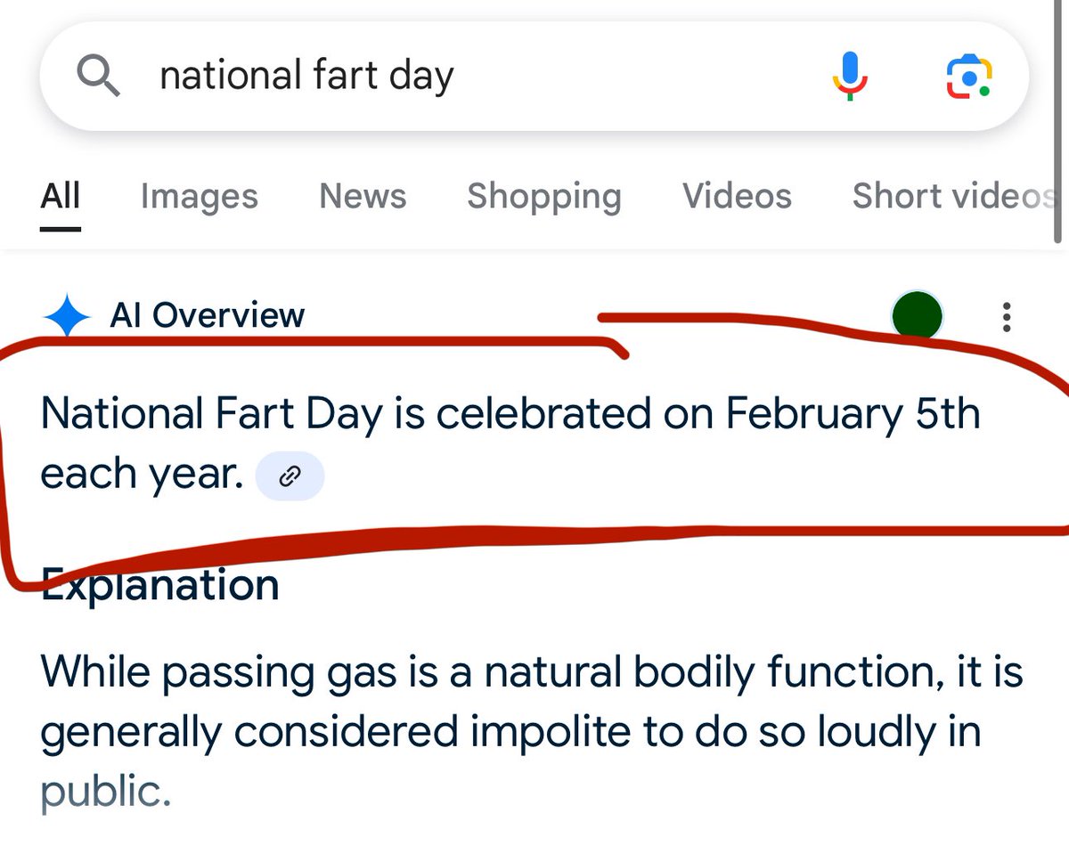1069x862 pixels.
Task: Select the All results tab
Action: [x=61, y=197]
